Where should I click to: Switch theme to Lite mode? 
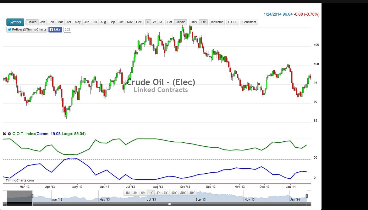tap(203, 22)
